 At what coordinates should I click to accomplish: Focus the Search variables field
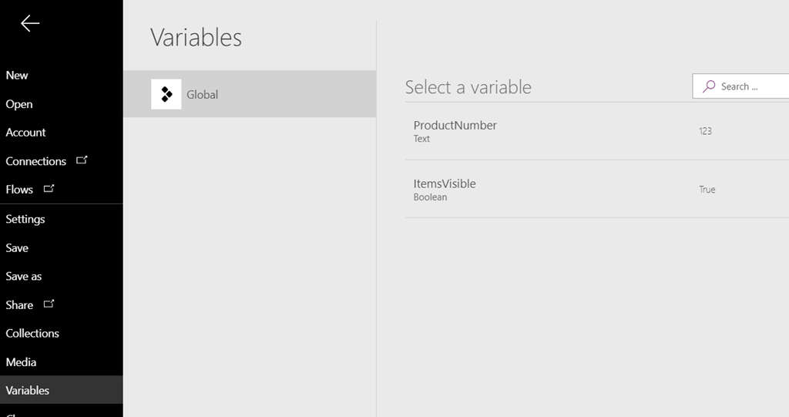[740, 86]
